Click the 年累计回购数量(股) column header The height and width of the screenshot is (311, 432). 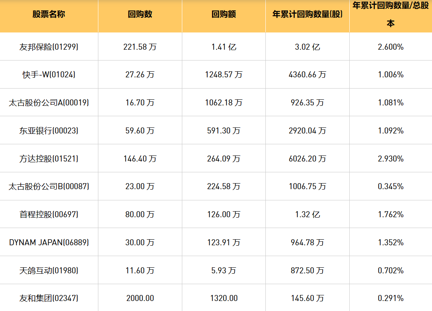pyautogui.click(x=307, y=14)
